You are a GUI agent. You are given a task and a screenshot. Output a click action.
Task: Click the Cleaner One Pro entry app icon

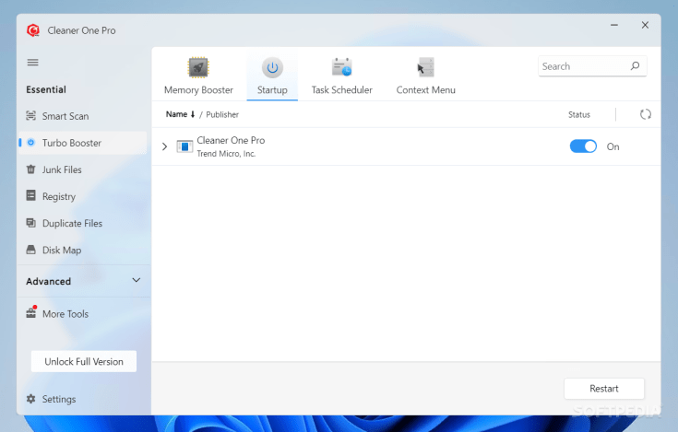[x=184, y=146]
